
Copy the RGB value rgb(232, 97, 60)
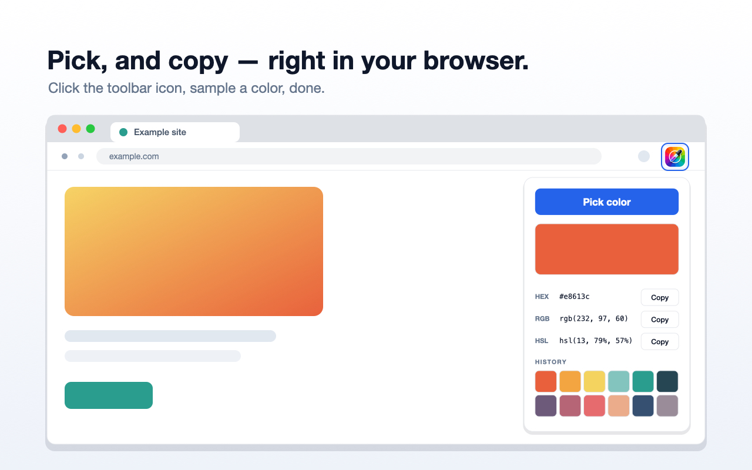(x=660, y=320)
